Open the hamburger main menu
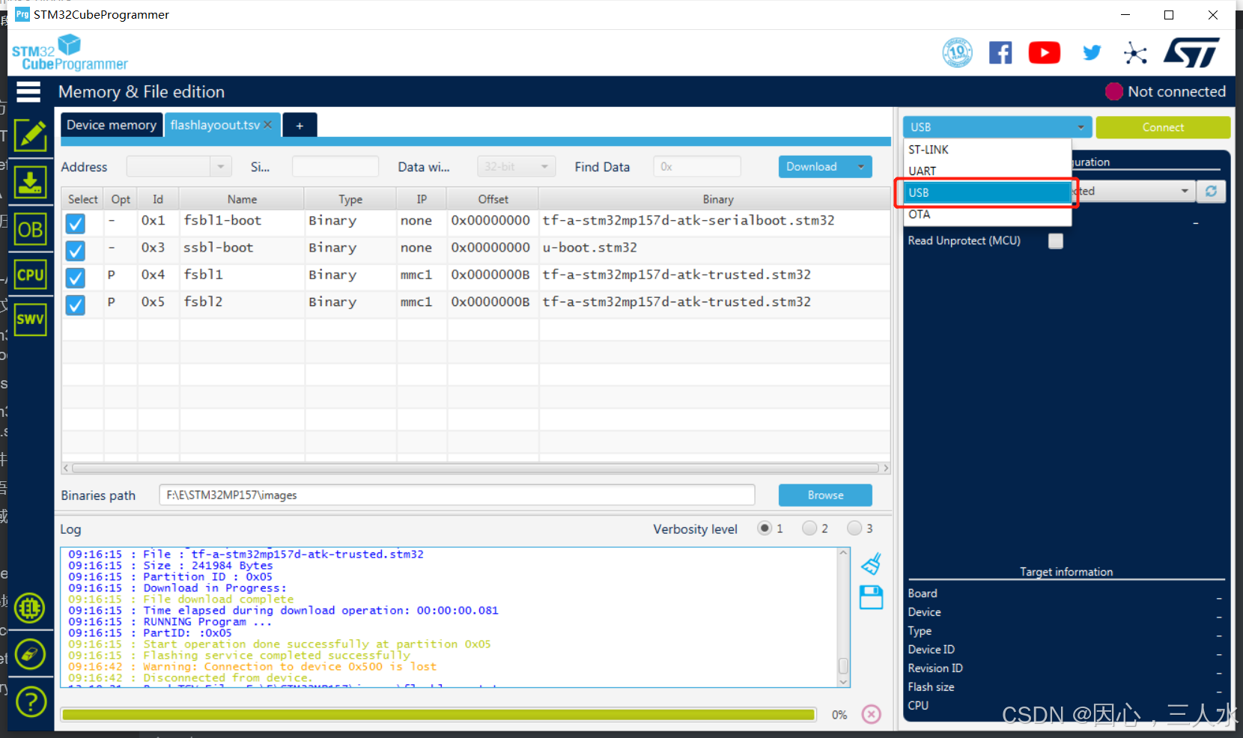The image size is (1243, 738). pyautogui.click(x=28, y=91)
